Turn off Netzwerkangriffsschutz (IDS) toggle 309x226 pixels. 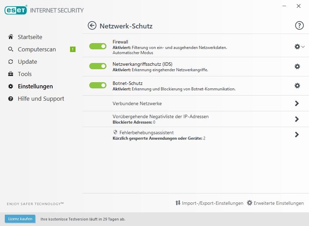click(x=98, y=66)
